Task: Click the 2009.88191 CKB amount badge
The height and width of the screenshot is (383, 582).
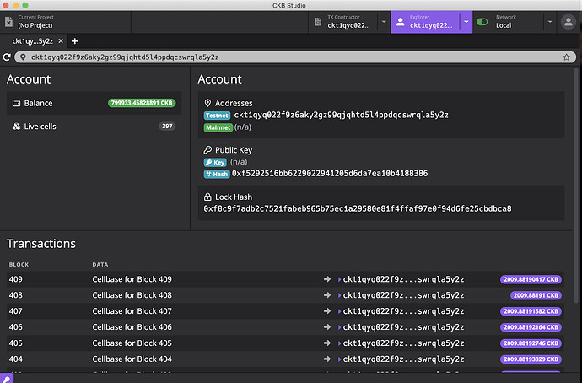Action: click(536, 295)
